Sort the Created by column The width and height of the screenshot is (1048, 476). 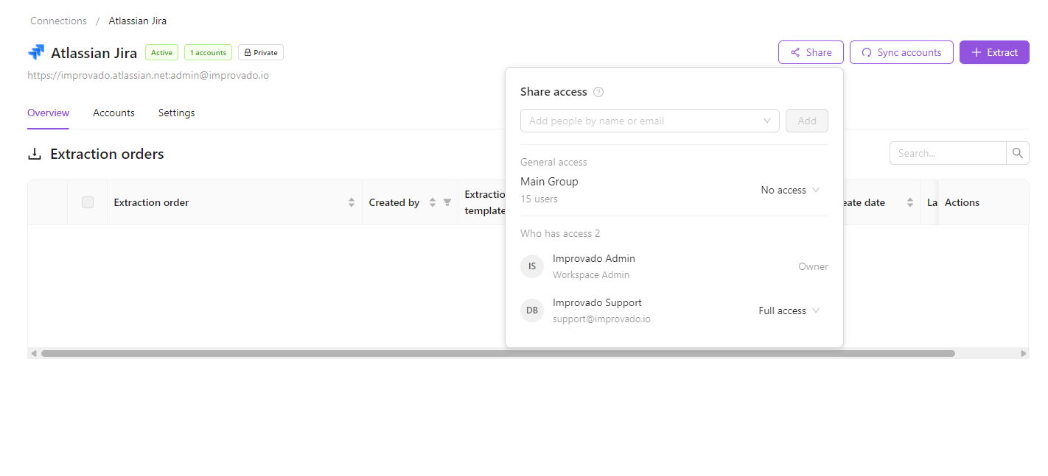click(x=433, y=202)
